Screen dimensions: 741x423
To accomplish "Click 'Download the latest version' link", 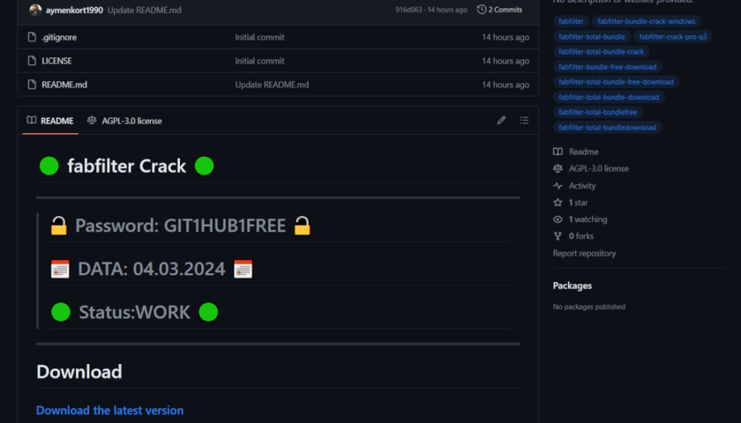I will click(109, 411).
